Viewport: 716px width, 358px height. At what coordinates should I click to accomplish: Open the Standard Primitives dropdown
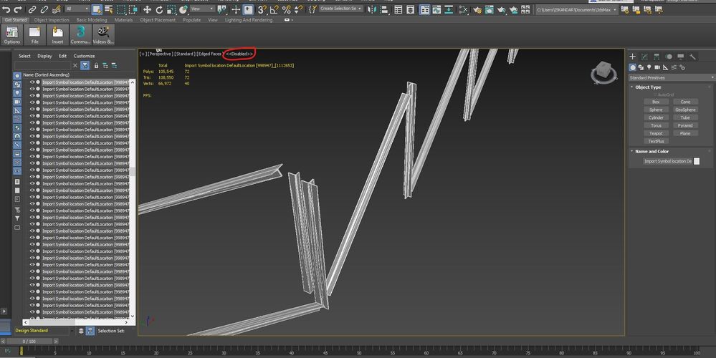pos(672,78)
